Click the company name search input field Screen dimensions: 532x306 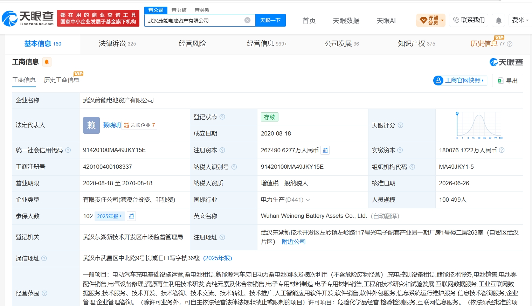click(194, 20)
